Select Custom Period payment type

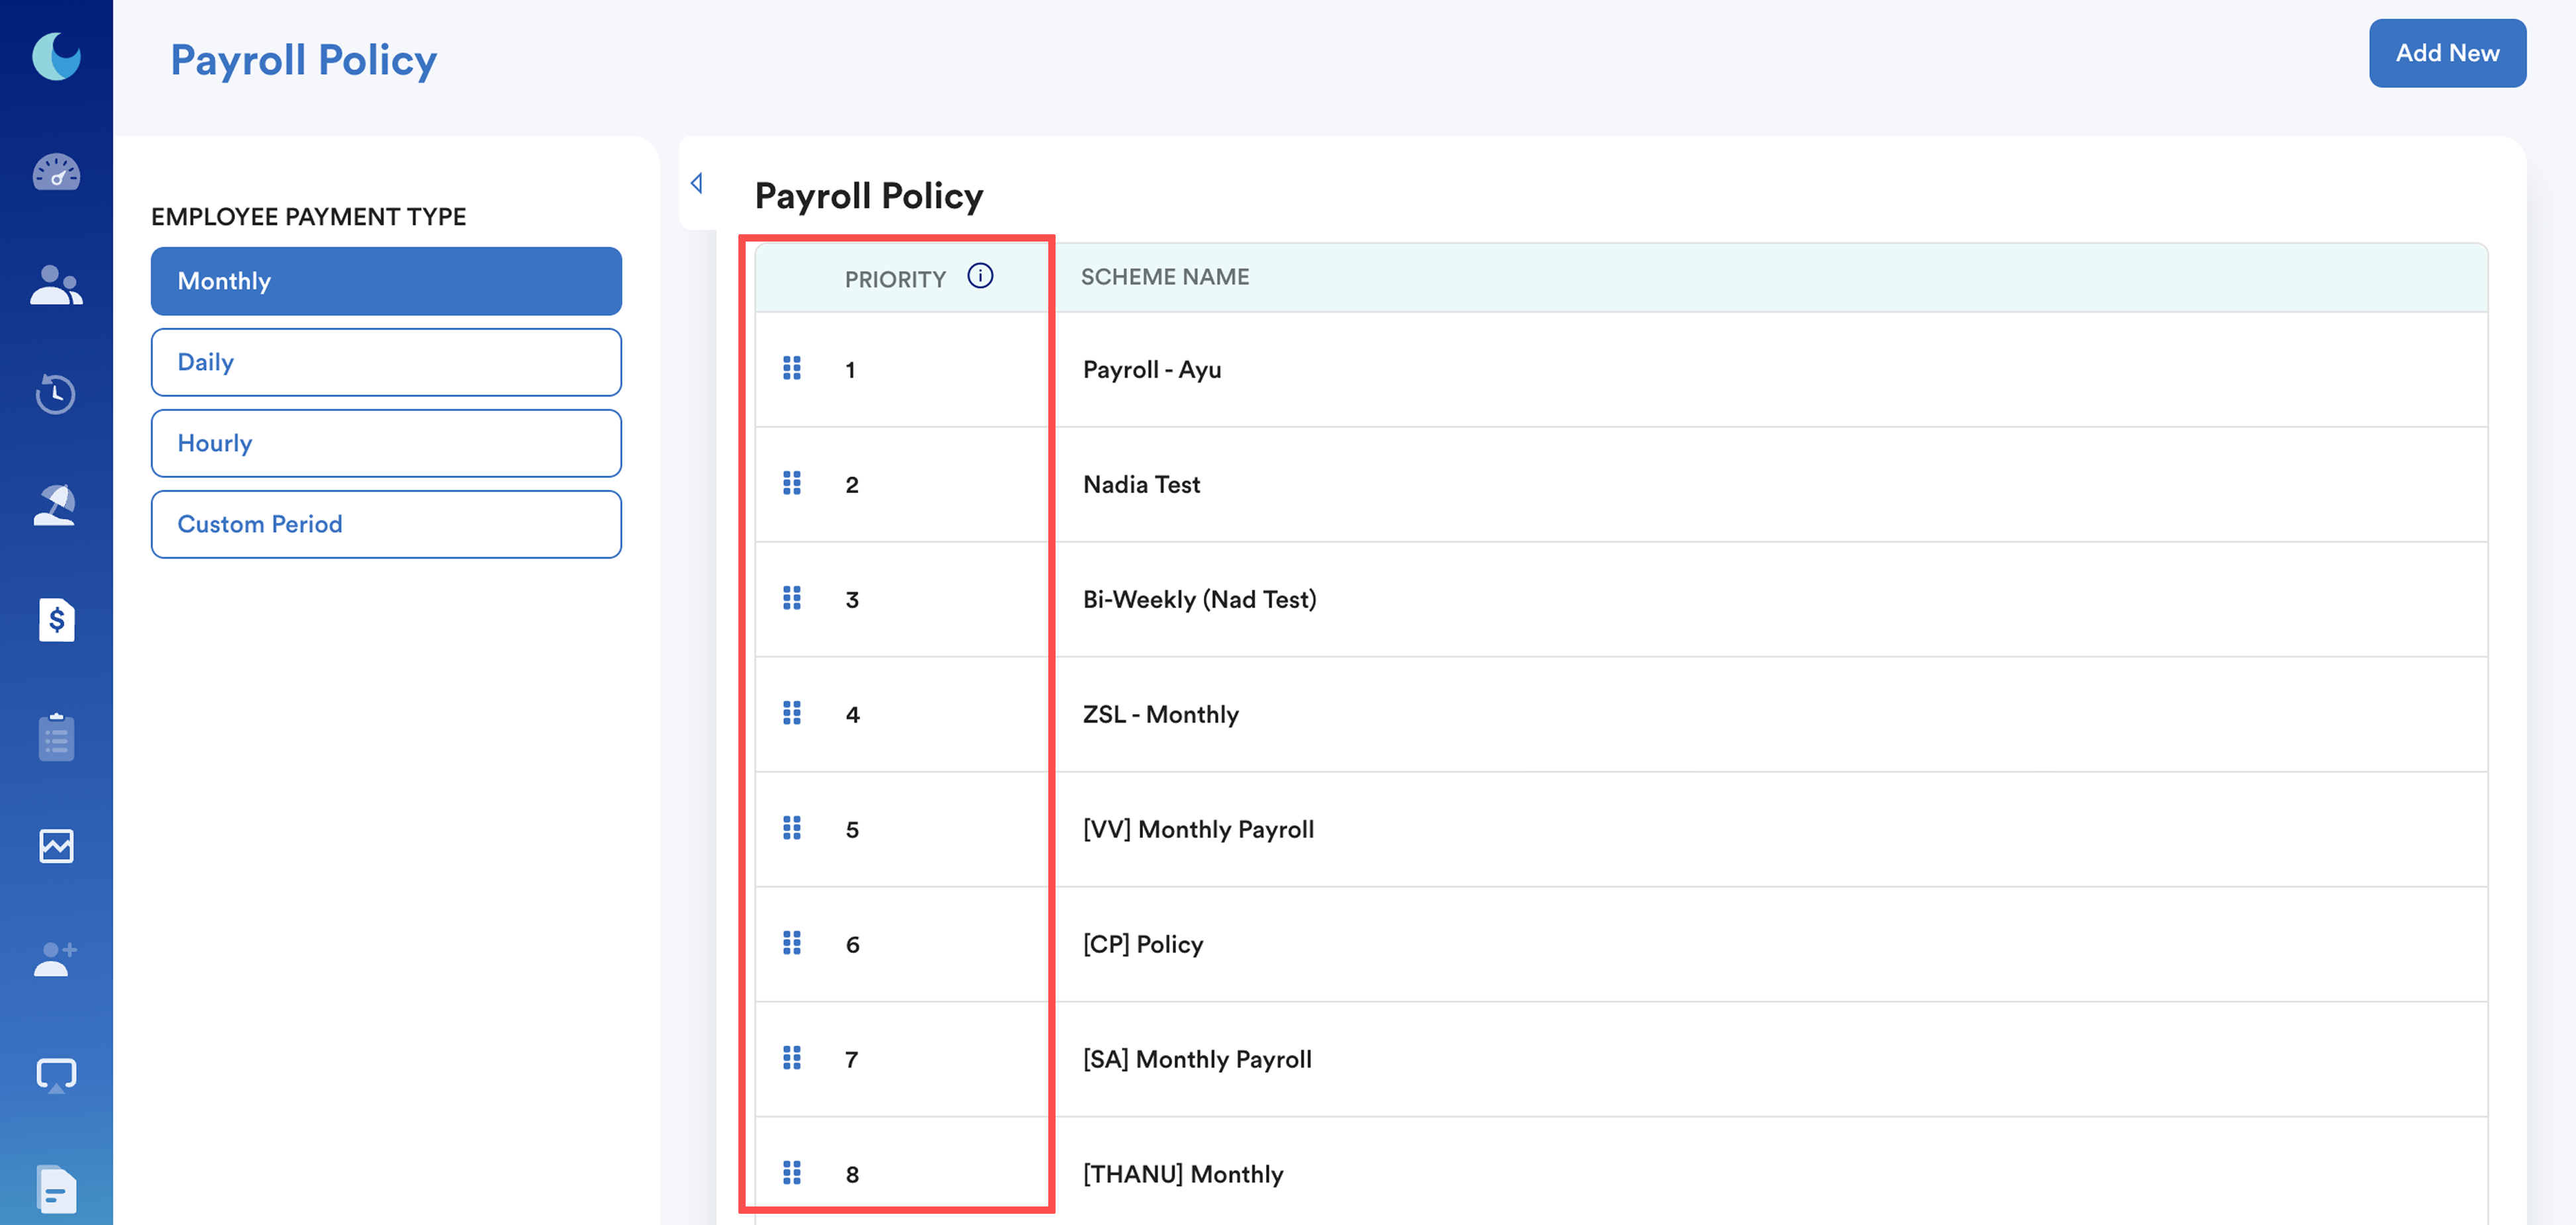point(386,523)
